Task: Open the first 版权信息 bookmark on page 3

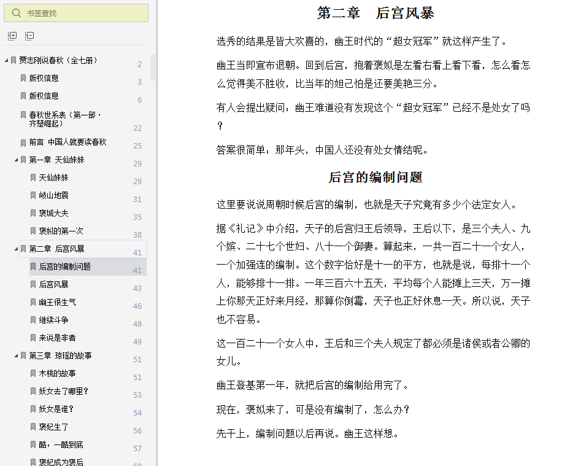Action: pyautogui.click(x=44, y=78)
